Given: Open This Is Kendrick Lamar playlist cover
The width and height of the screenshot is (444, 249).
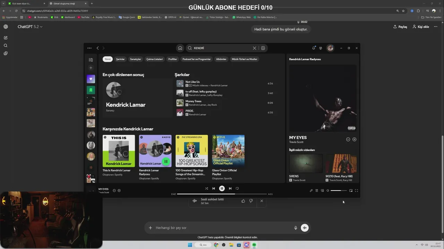Looking at the screenshot, I should point(119,151).
